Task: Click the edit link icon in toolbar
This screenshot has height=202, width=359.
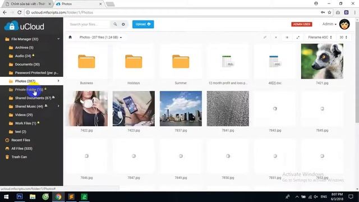Action: click(x=265, y=38)
